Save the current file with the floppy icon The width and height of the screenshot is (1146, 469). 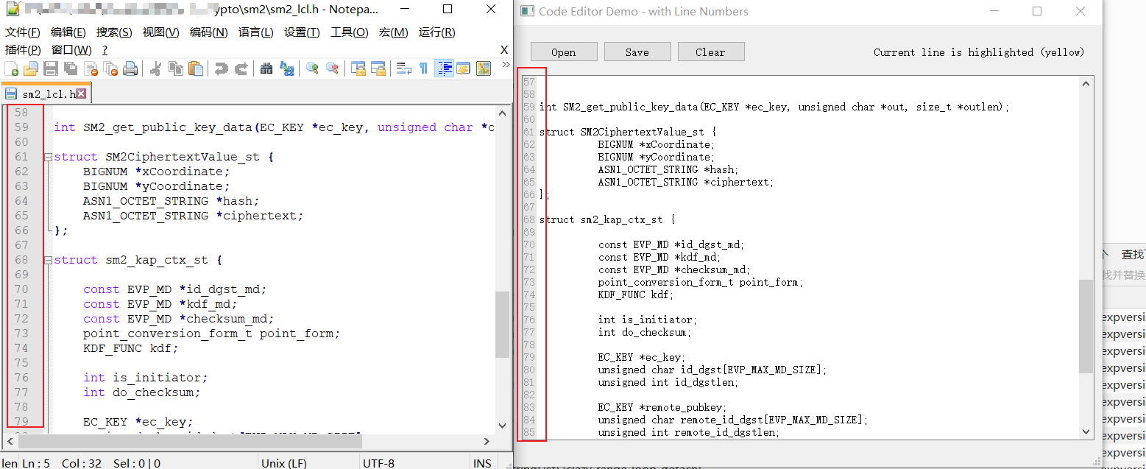tap(51, 68)
